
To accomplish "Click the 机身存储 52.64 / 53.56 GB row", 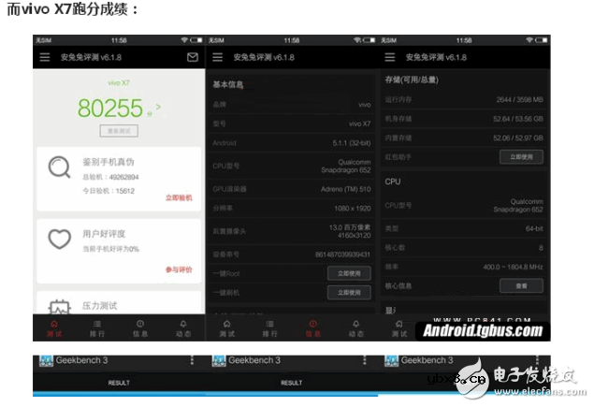I will coord(464,119).
